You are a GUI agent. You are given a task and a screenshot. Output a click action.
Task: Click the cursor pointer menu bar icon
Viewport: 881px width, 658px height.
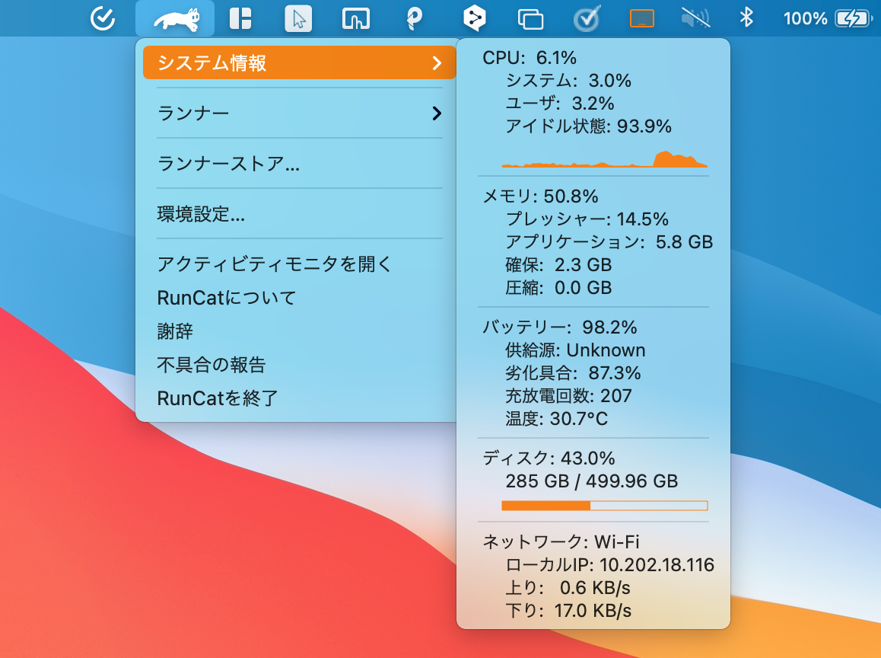tap(298, 19)
